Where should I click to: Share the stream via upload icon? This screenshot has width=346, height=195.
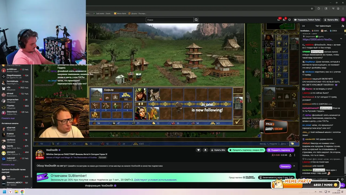[x=290, y=155]
